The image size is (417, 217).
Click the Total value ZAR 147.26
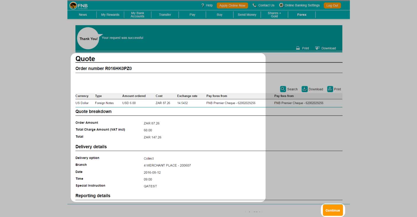point(153,137)
